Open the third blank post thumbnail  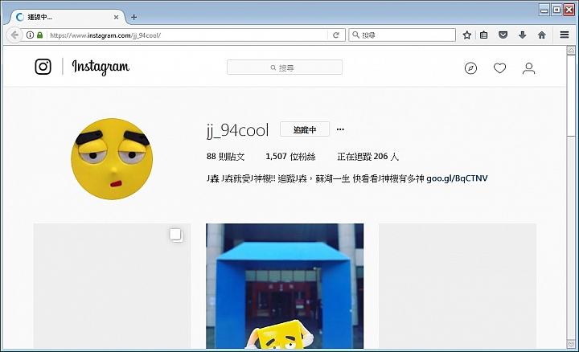[458, 286]
